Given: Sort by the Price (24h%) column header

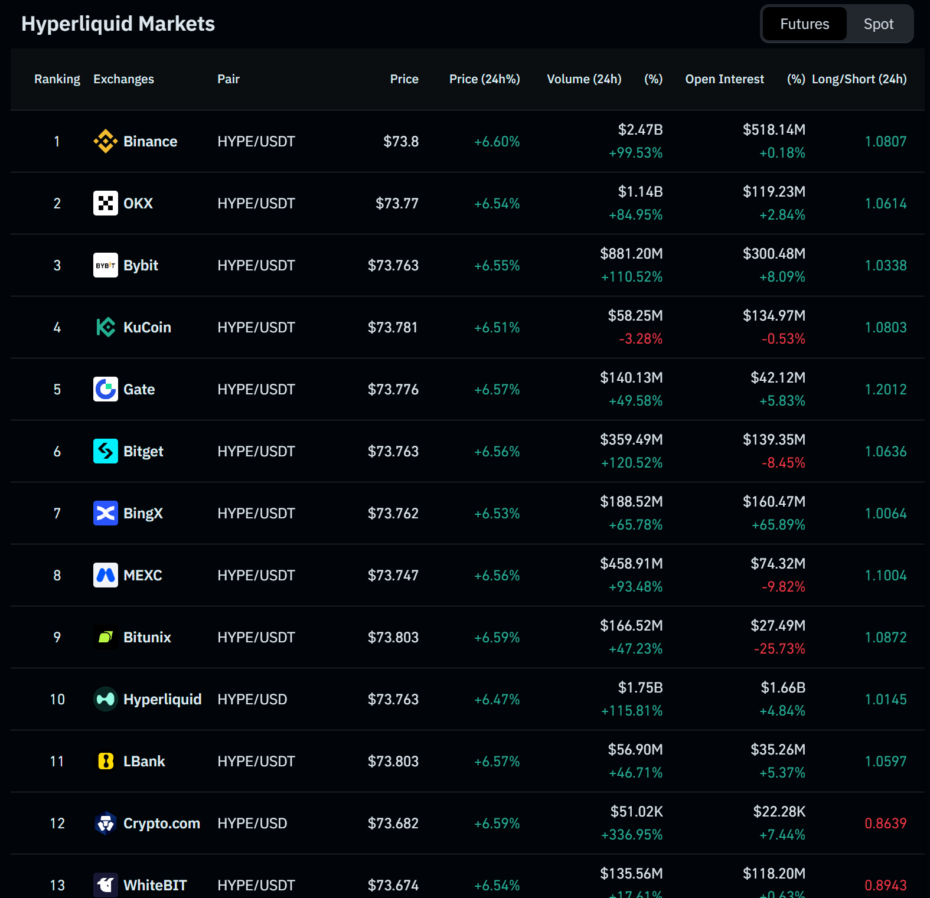Looking at the screenshot, I should click(x=484, y=79).
